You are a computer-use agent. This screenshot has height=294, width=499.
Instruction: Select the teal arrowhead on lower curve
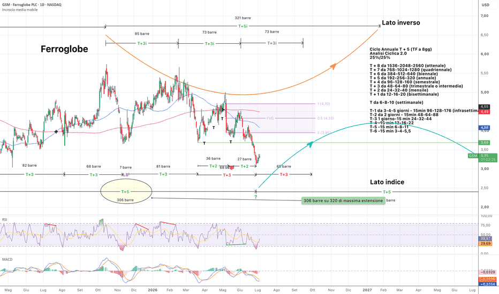tap(310, 145)
